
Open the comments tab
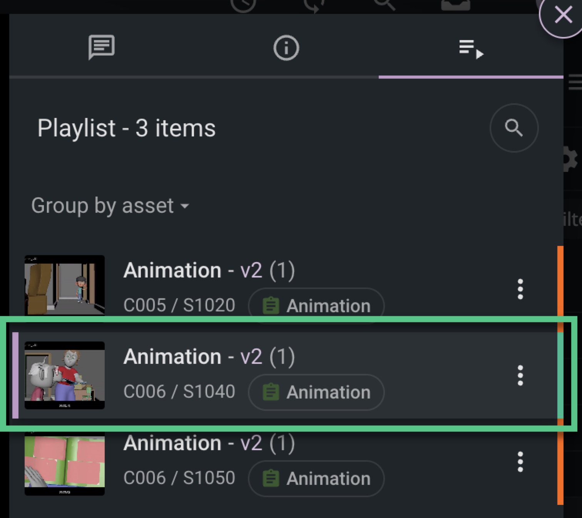(101, 47)
